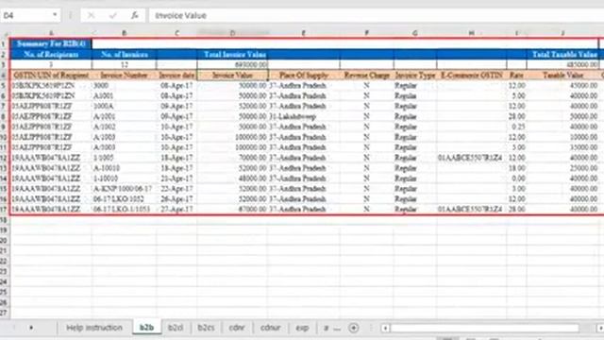
Task: Select row 20 header
Action: tap(4, 241)
